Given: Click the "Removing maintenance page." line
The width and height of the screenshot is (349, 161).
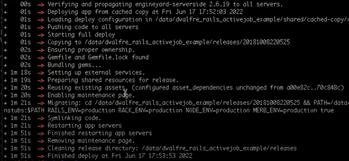Looking at the screenshot, I should 91,141.
